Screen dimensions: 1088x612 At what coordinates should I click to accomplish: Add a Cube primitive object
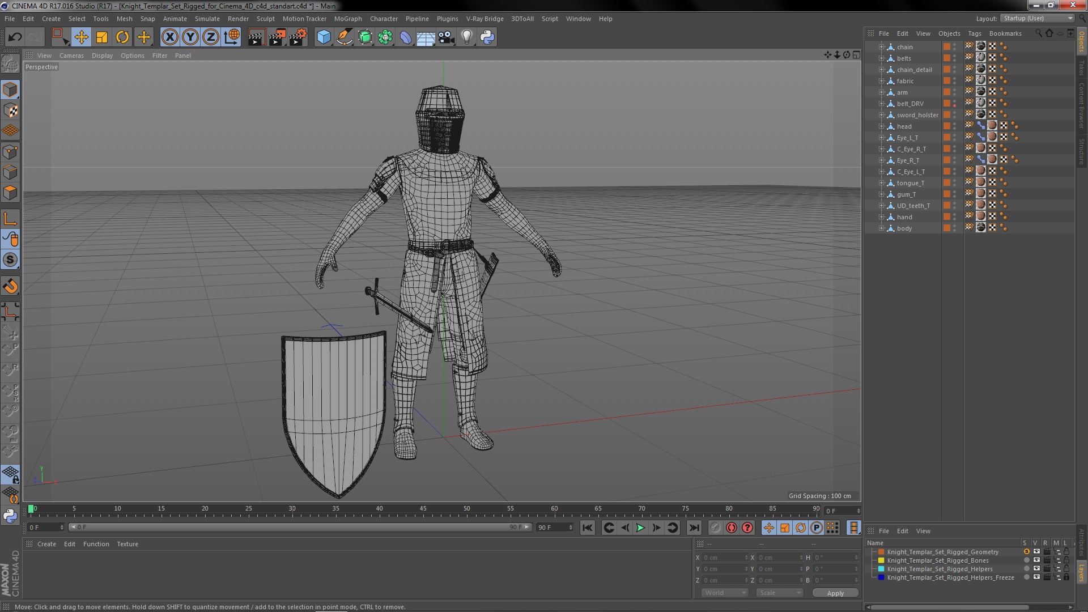click(x=324, y=37)
